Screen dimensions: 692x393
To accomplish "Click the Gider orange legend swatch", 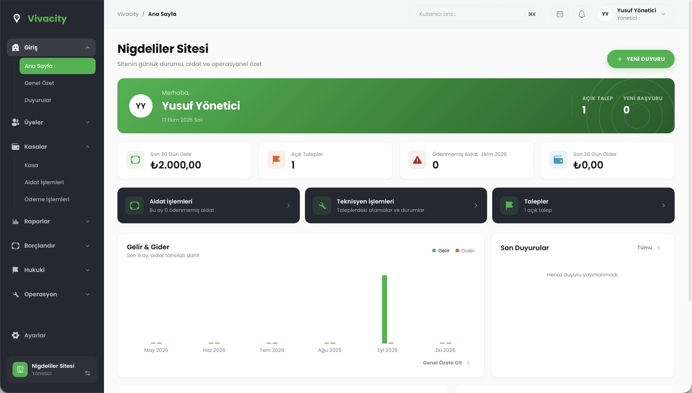I will [x=457, y=250].
